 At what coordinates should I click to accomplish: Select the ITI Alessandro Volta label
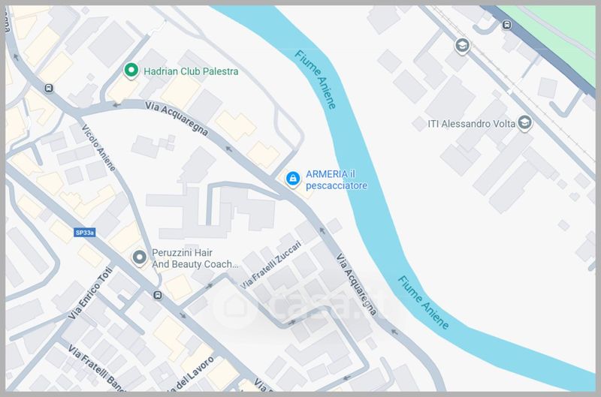471,124
